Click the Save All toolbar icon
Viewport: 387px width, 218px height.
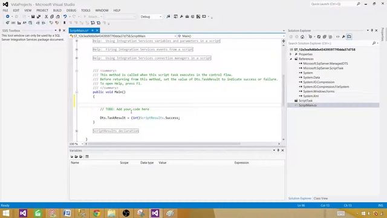(39, 16)
